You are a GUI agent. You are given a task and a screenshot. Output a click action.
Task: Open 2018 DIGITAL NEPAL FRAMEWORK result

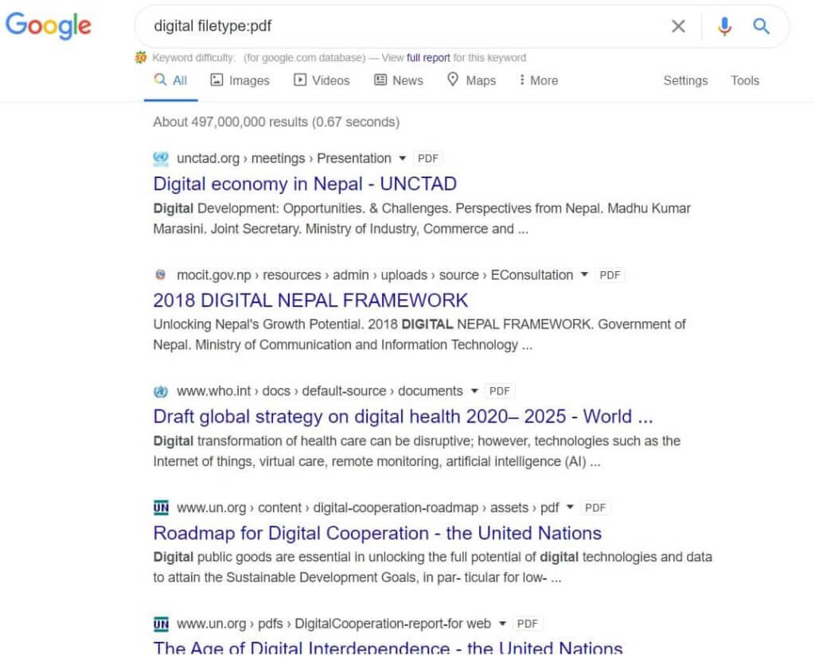click(310, 300)
